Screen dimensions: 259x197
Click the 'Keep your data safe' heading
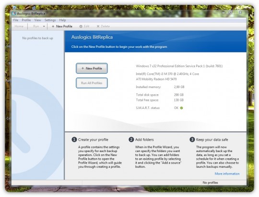click(x=212, y=140)
